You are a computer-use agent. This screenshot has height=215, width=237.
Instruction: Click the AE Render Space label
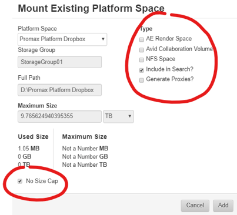pos(169,39)
